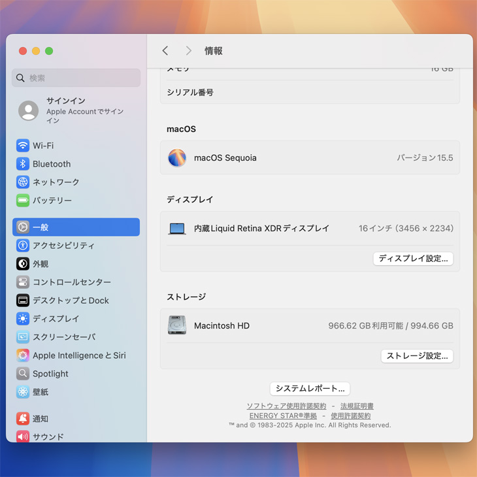Click サインイン Apple Account entry
The image size is (477, 477).
point(76,110)
